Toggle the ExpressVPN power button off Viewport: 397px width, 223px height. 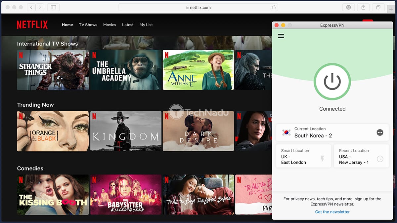332,81
